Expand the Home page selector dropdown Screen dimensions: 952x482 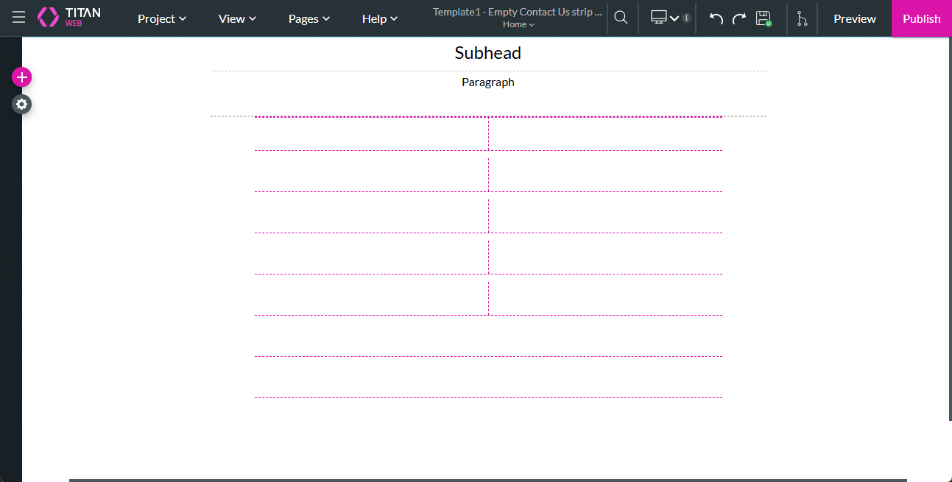(x=518, y=25)
